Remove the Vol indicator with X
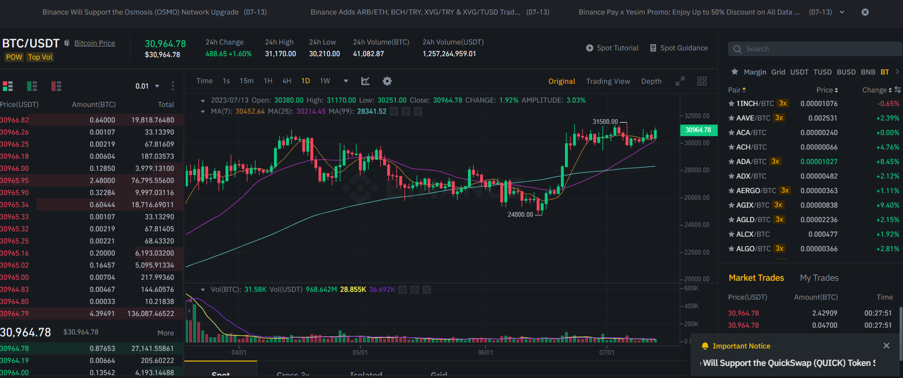 click(427, 289)
